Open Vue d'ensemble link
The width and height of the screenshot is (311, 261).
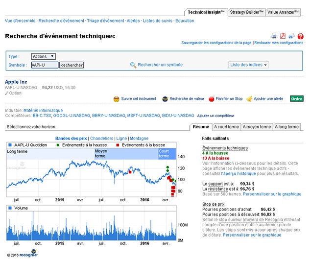click(x=20, y=21)
